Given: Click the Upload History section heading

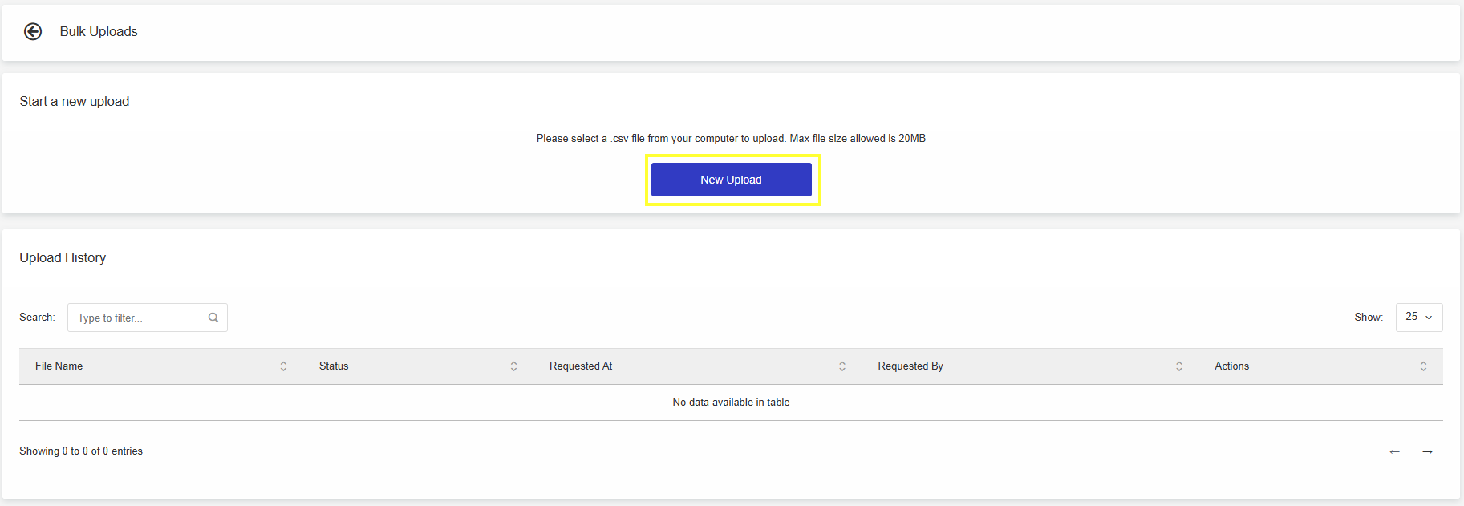Looking at the screenshot, I should point(63,257).
